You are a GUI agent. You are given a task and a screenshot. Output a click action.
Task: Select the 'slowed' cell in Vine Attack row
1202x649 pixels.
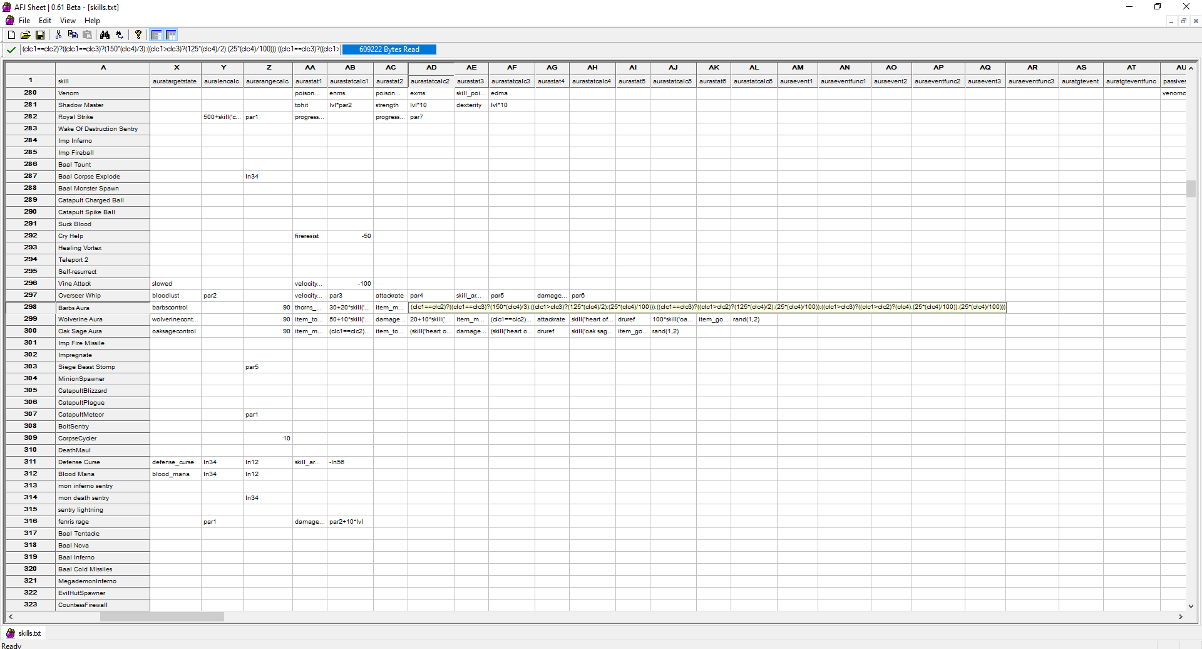tap(176, 284)
